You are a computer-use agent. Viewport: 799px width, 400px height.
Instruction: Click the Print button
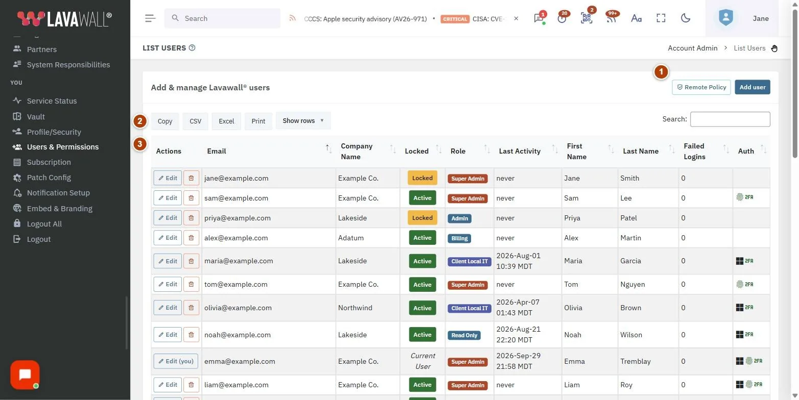click(x=258, y=121)
